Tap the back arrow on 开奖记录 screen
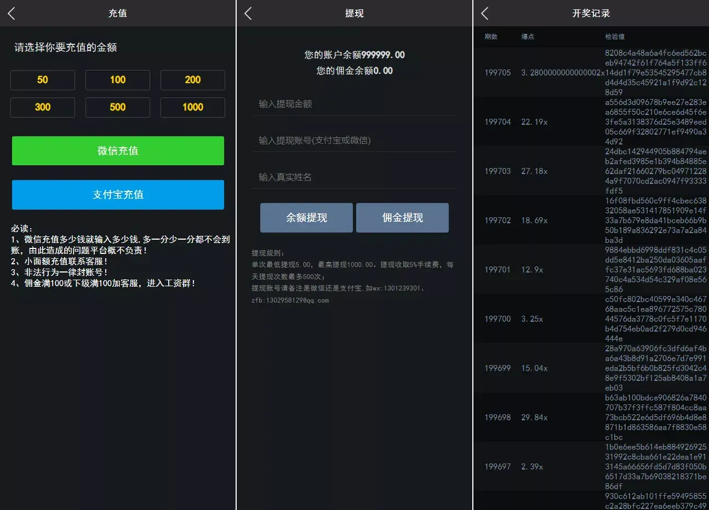The image size is (709, 510). [484, 13]
